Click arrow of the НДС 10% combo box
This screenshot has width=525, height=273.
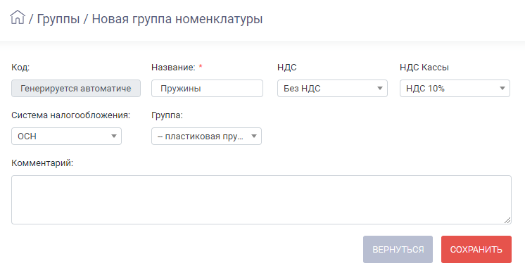coord(502,89)
